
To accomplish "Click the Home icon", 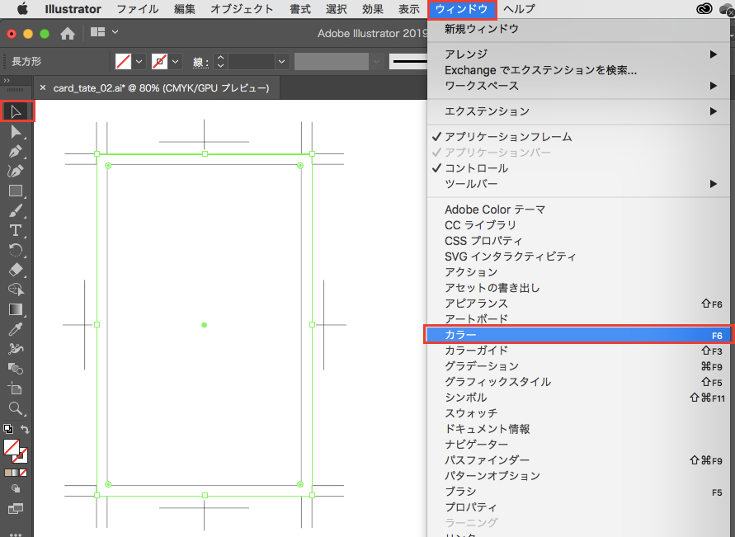I will pyautogui.click(x=68, y=34).
